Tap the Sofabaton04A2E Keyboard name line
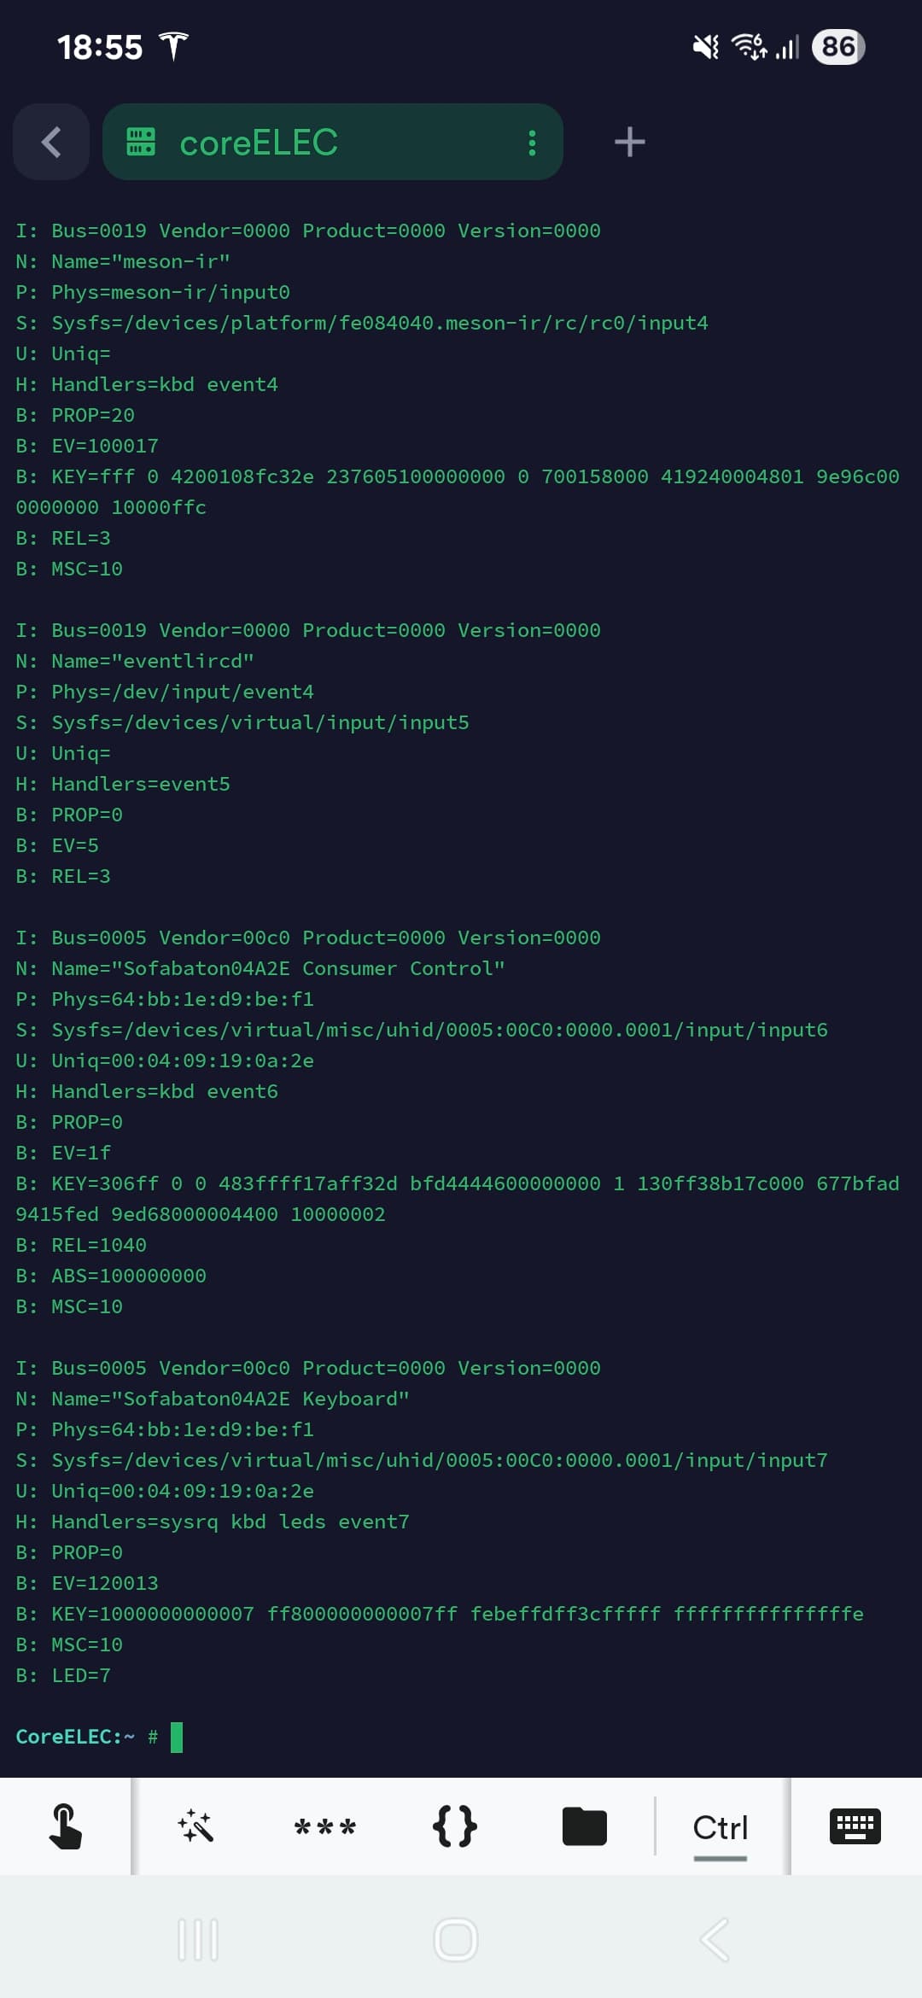The height and width of the screenshot is (1998, 922). pyautogui.click(x=213, y=1399)
